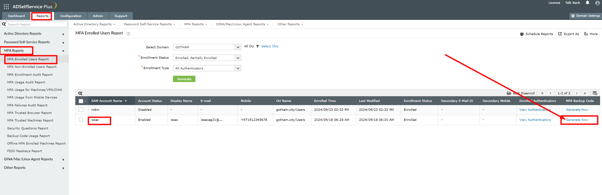Open the apps grid launcher icon
602x195 pixels.
tap(6, 6)
